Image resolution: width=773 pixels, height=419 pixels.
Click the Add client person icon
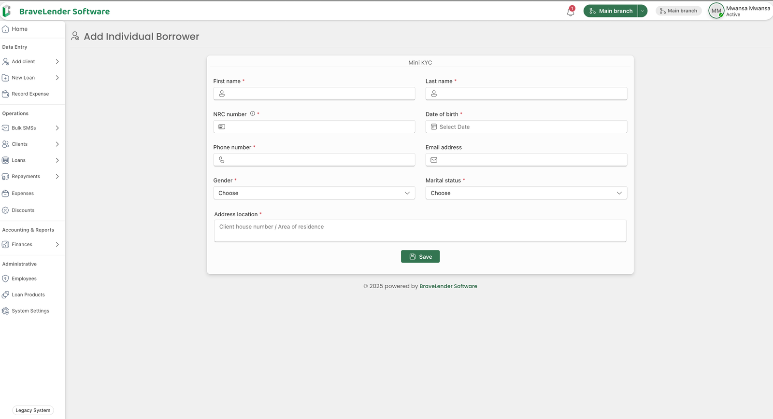click(5, 62)
